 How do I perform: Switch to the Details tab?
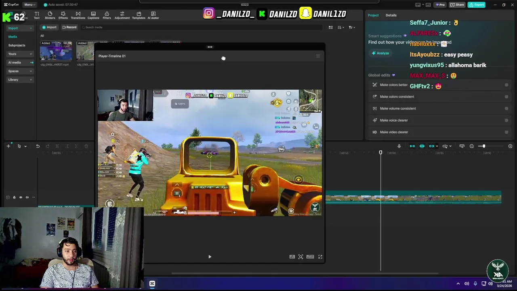tap(391, 15)
